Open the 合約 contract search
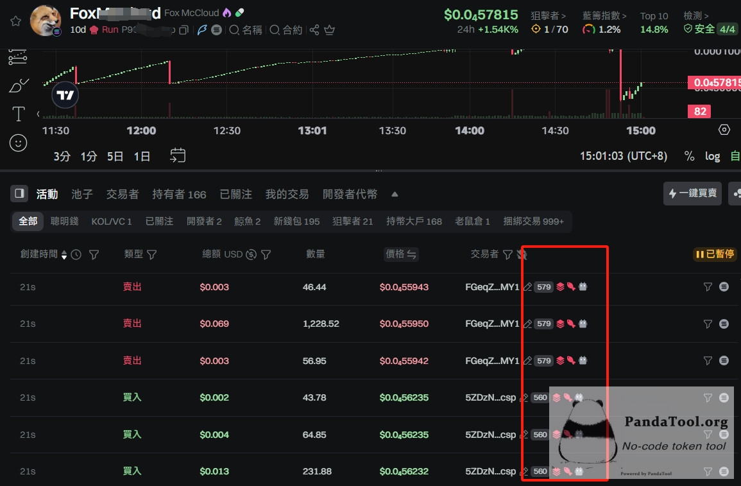Screen dimensions: 741x486 [x=286, y=30]
